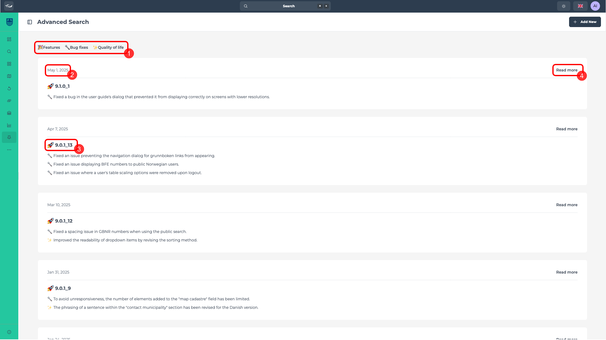Select the Features filter tab
606x340 pixels.
49,48
